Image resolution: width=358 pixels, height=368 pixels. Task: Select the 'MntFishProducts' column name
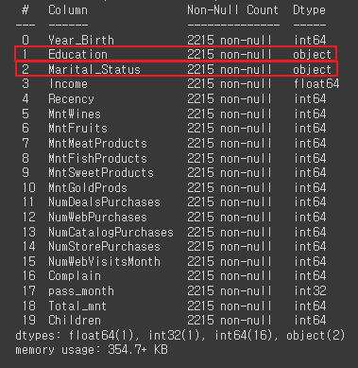tap(97, 158)
